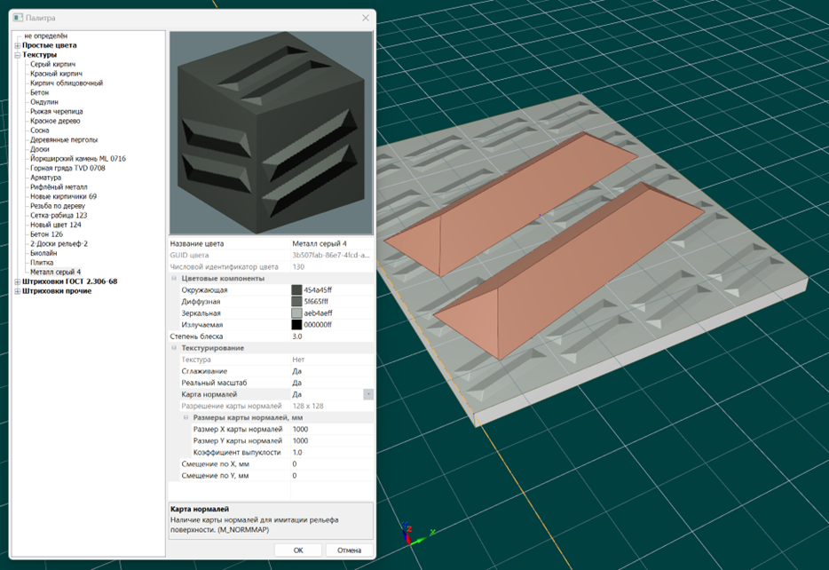
Task: Click the material preview cube thumbnail
Action: [x=271, y=133]
